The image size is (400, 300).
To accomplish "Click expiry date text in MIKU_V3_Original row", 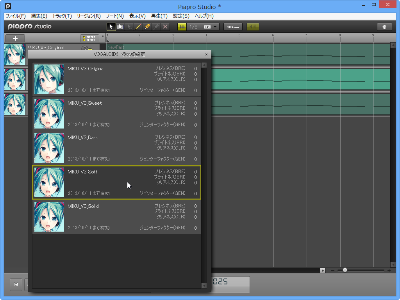I will [89, 90].
